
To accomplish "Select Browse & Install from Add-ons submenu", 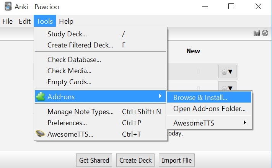I will click(x=200, y=98).
